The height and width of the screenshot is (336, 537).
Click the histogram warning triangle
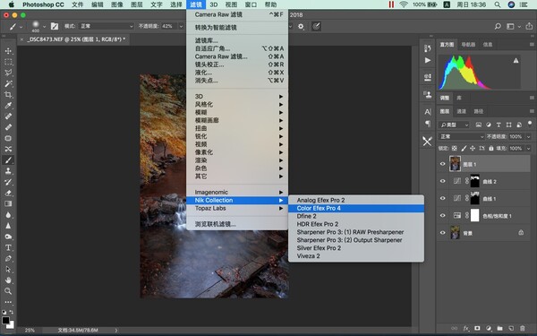[516, 61]
